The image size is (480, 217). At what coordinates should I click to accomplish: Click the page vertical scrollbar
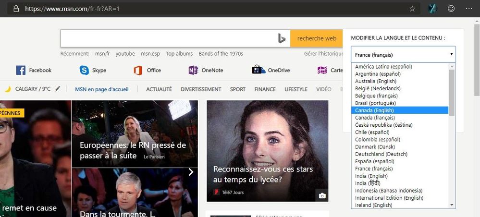pyautogui.click(x=477, y=60)
